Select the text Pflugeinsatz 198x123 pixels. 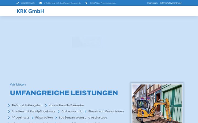(20, 118)
